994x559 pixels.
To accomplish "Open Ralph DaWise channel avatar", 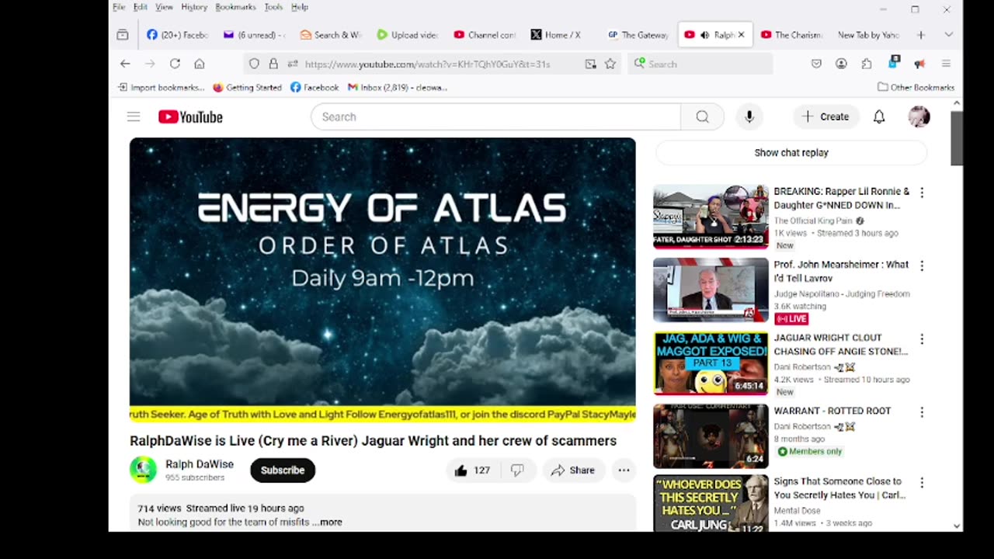I will pos(143,470).
